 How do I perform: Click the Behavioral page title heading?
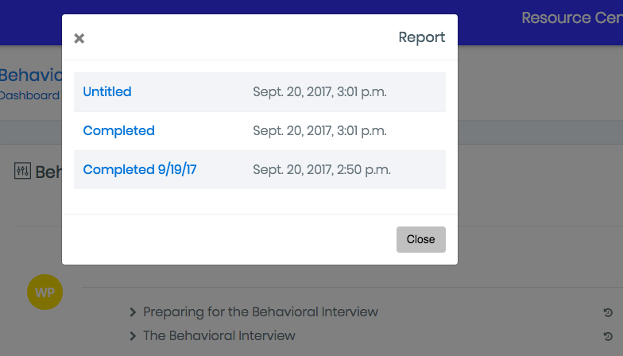(31, 75)
